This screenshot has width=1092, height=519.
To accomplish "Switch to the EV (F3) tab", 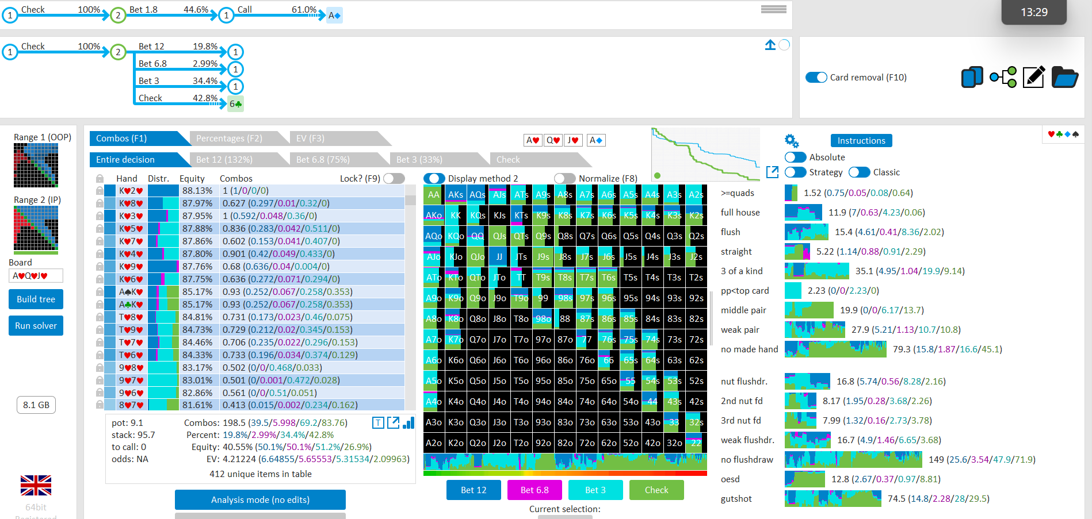I will [x=339, y=139].
